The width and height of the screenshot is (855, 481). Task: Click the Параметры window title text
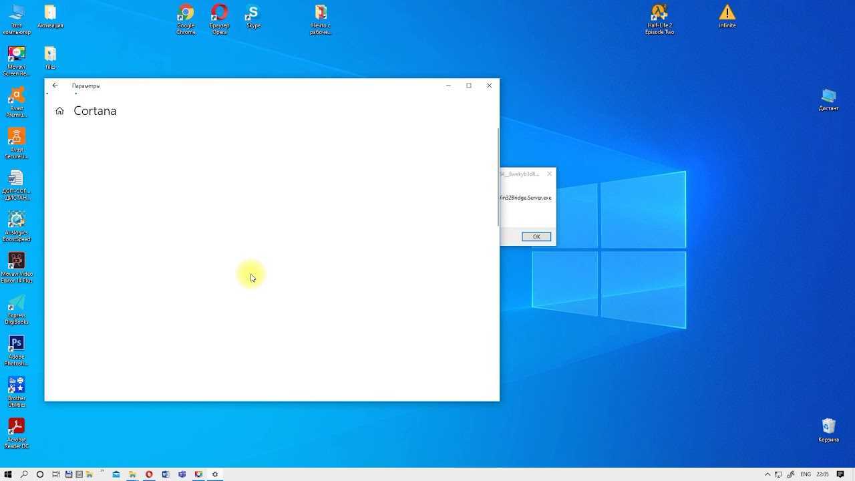tap(85, 86)
